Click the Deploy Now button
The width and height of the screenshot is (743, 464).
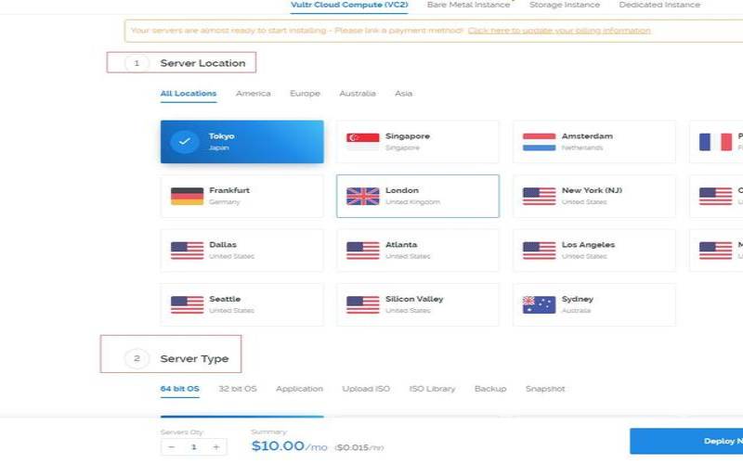686,441
